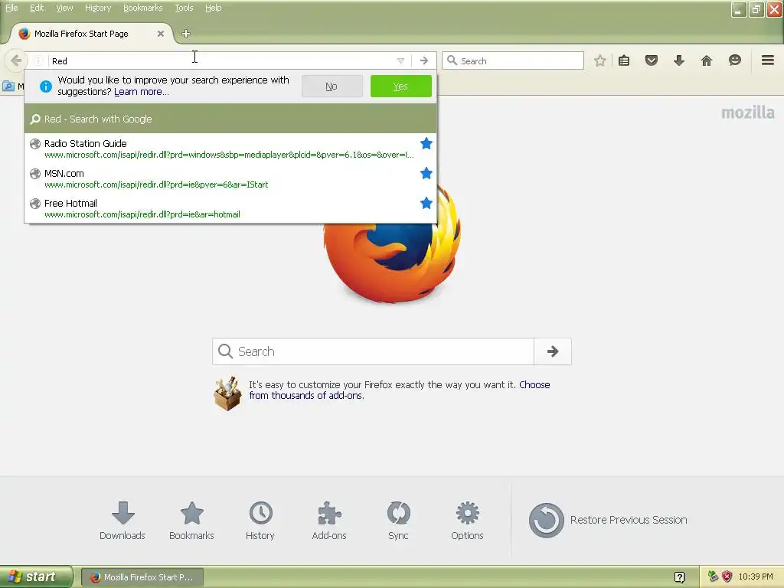Click the red security shield tray icon

727,577
